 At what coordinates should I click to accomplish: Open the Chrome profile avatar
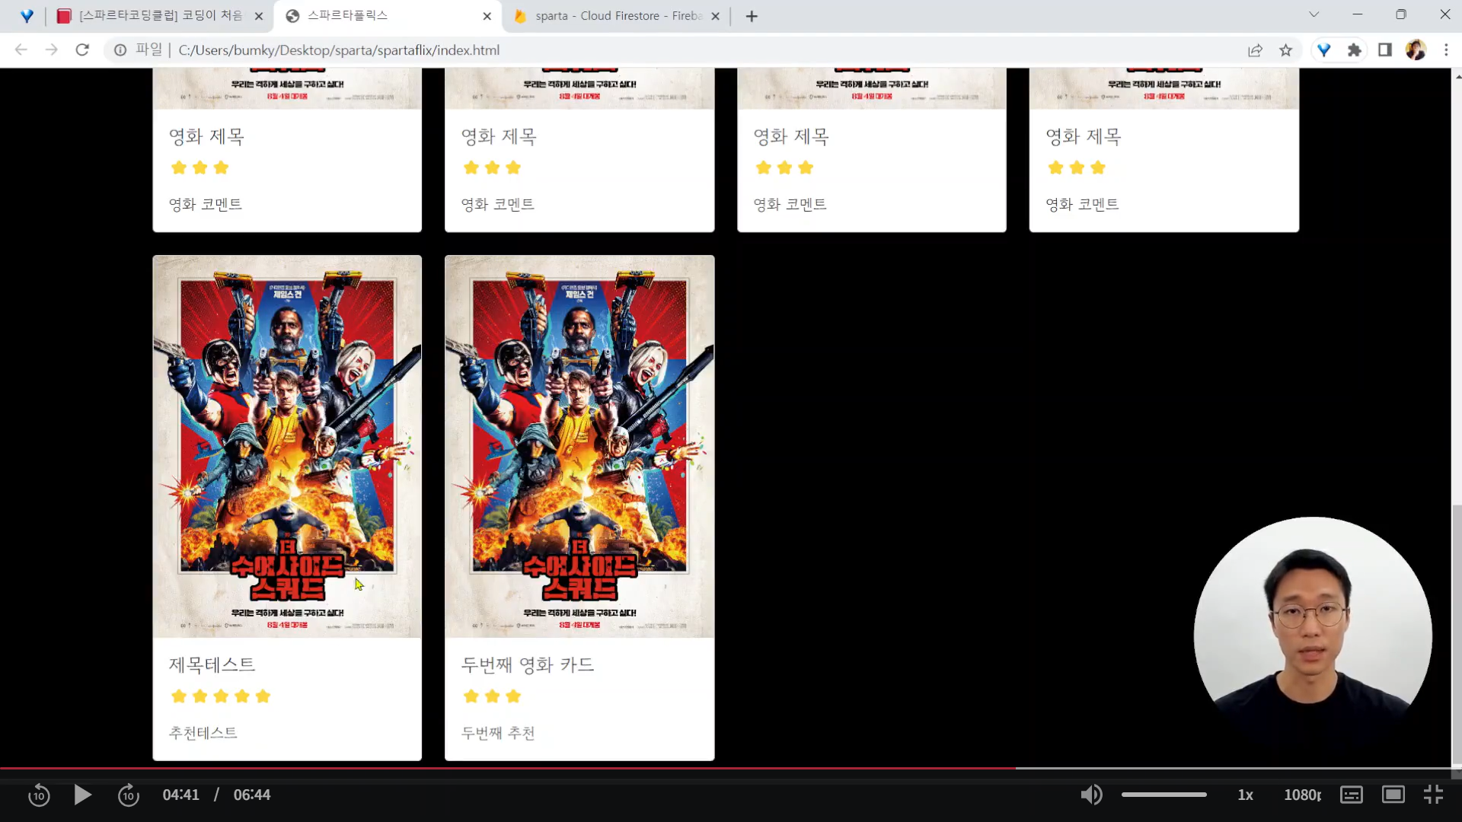pyautogui.click(x=1416, y=50)
